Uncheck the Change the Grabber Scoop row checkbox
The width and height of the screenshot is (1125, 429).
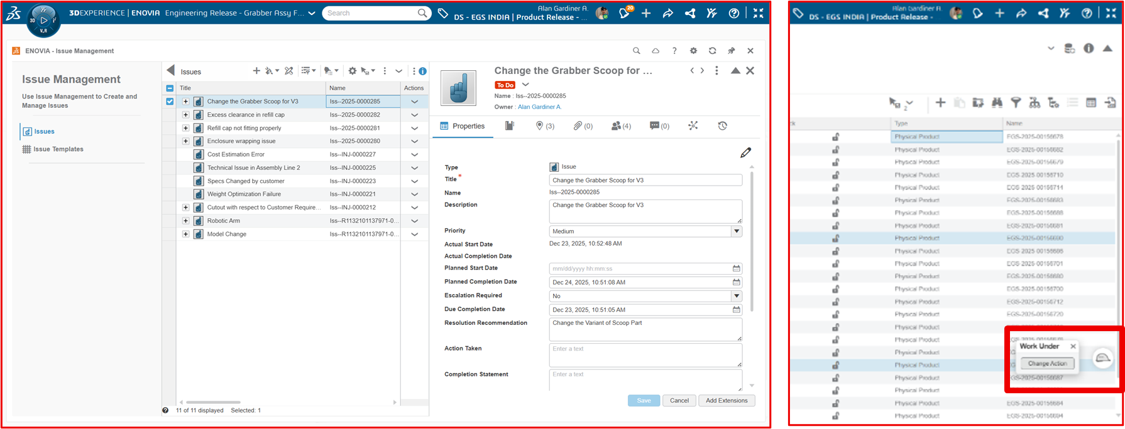point(170,102)
